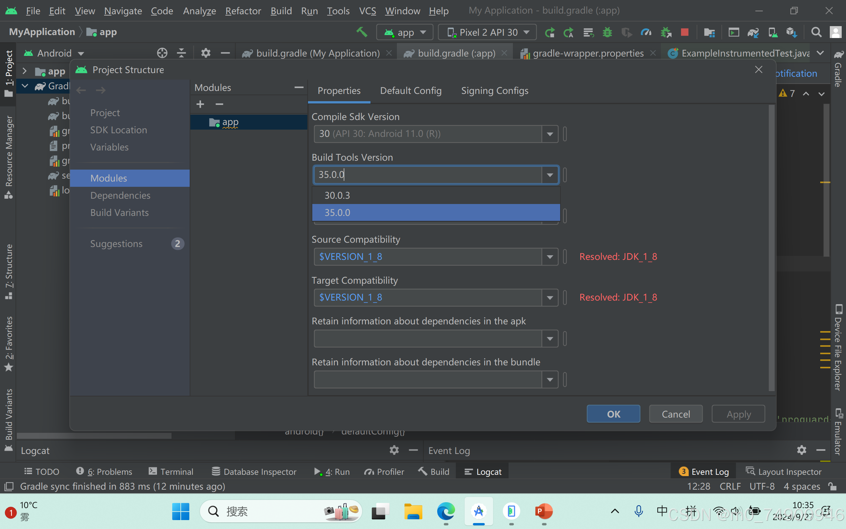Select the Dependencies section in Project Structure
The width and height of the screenshot is (846, 529).
click(120, 195)
